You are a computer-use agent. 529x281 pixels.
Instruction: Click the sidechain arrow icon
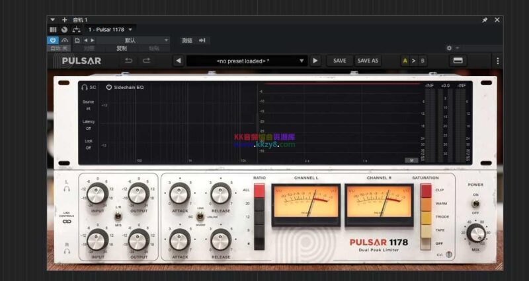tap(202, 40)
